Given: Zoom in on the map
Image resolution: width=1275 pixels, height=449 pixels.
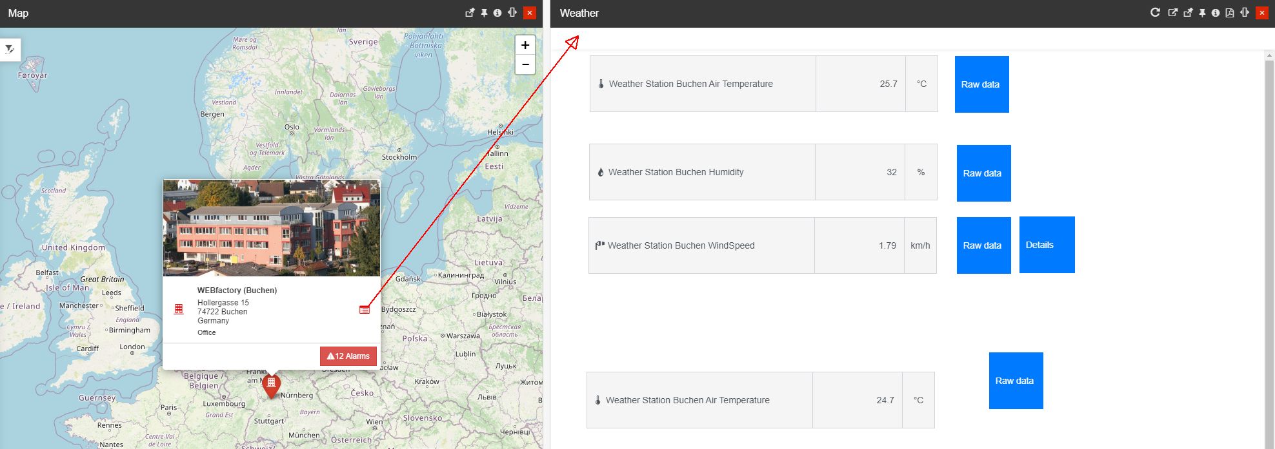Looking at the screenshot, I should 525,45.
